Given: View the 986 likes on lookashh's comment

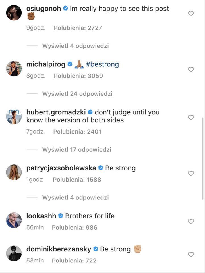Looking at the screenshot, I should [x=74, y=227].
